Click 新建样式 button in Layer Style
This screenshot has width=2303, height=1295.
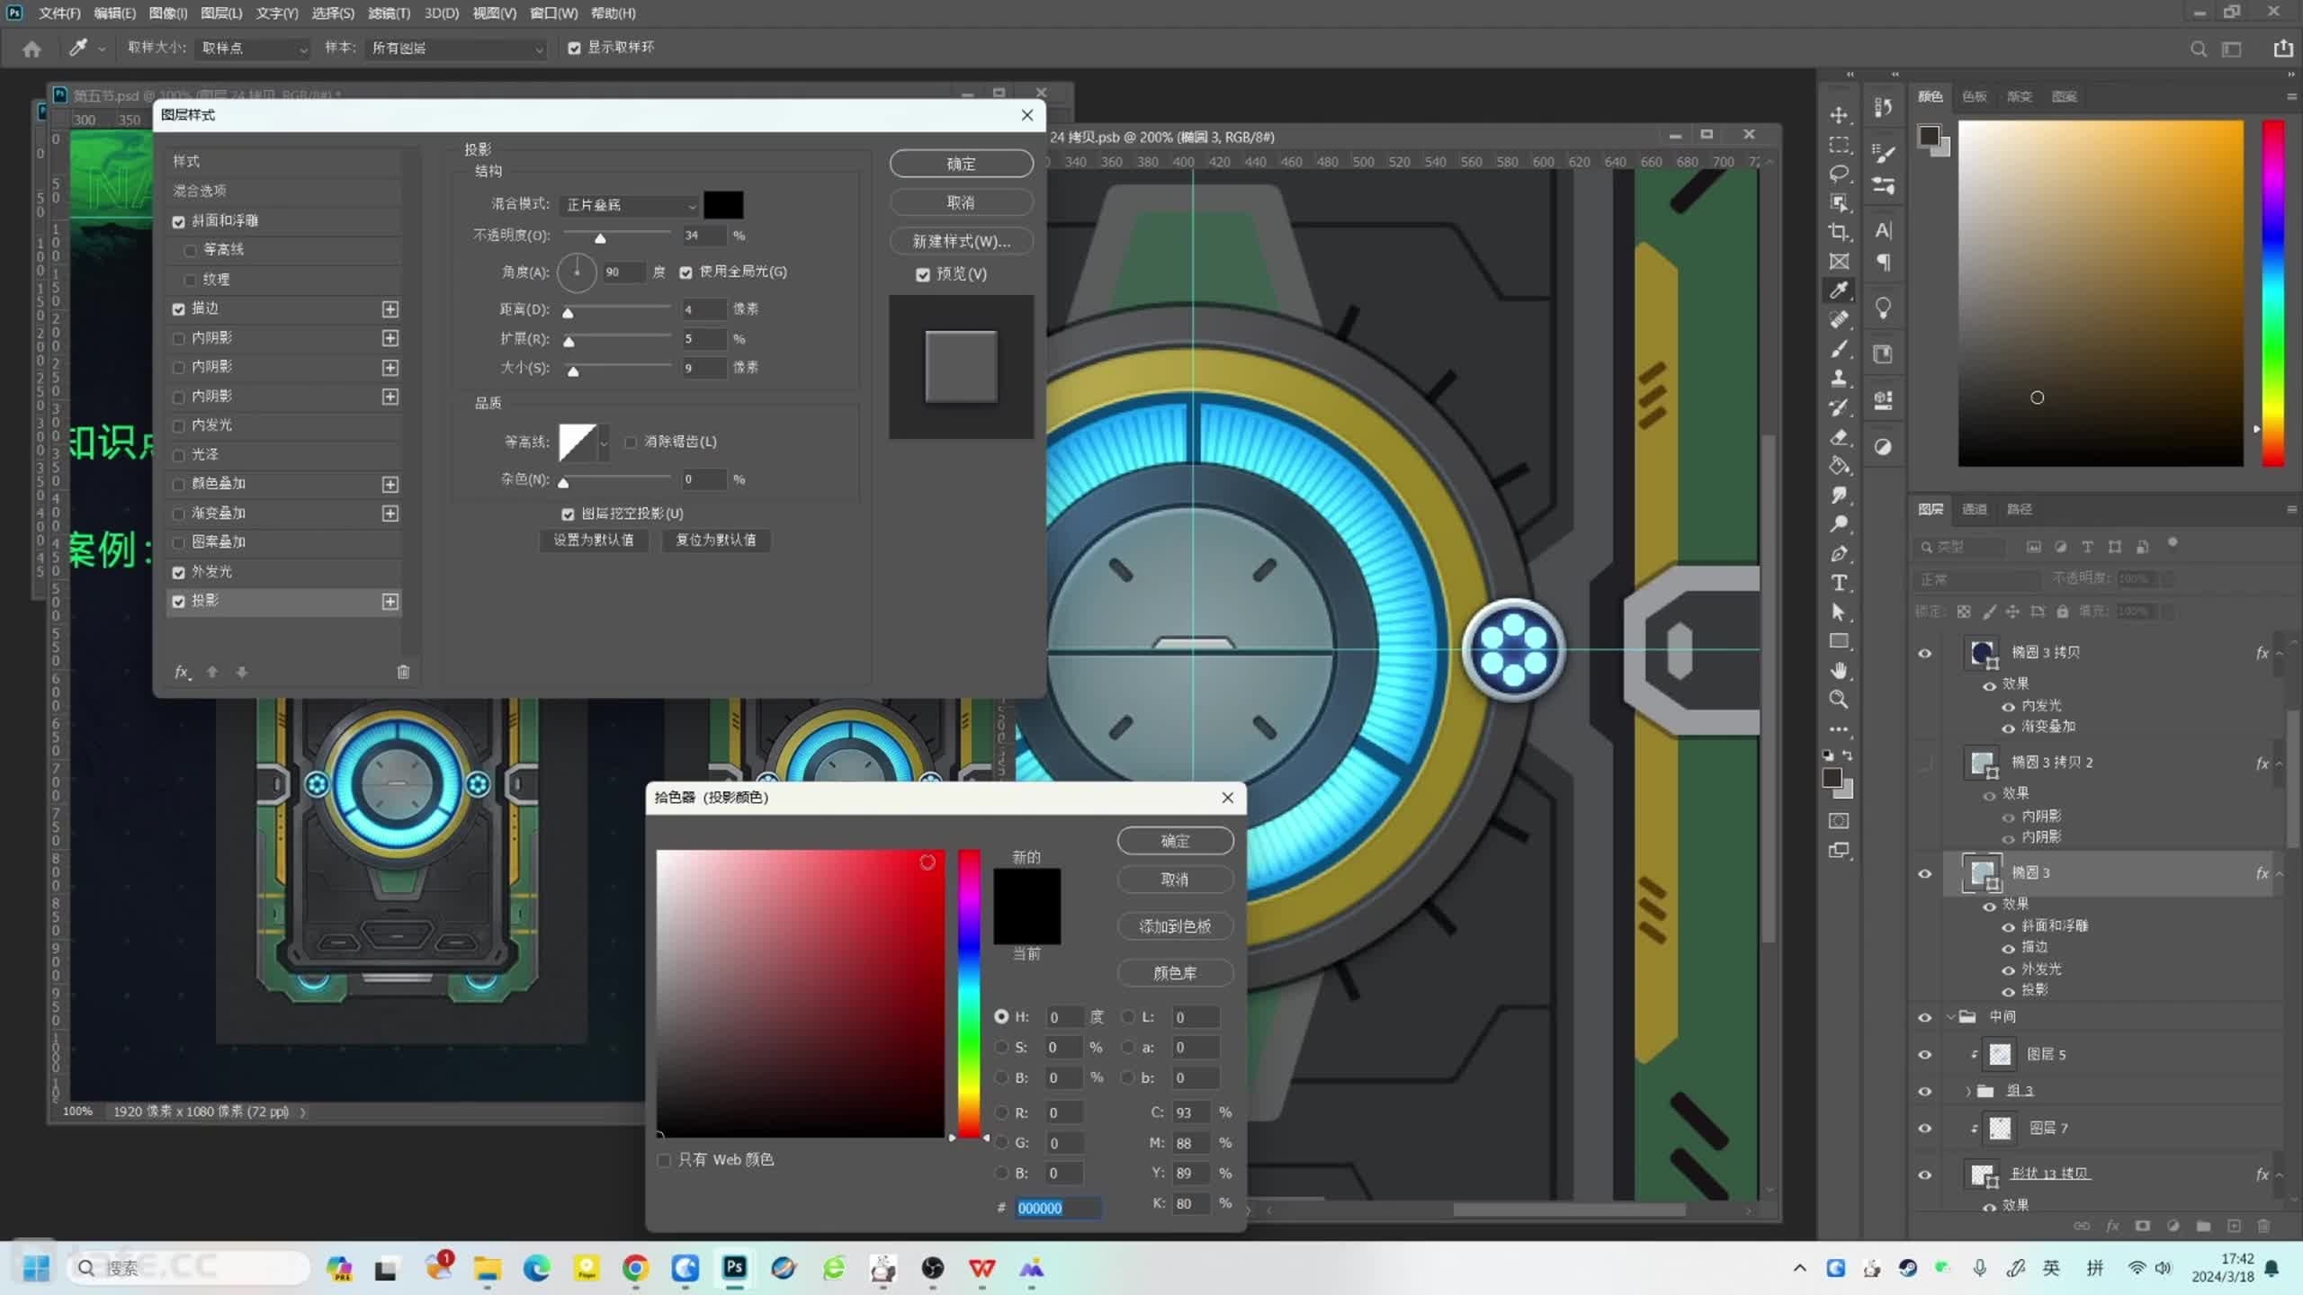coord(961,242)
